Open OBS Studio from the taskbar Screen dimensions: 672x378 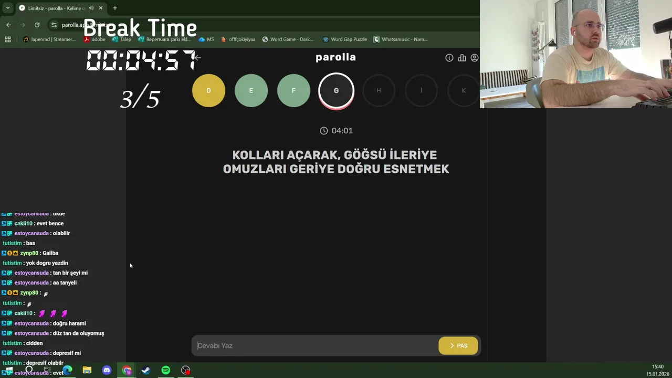185,370
